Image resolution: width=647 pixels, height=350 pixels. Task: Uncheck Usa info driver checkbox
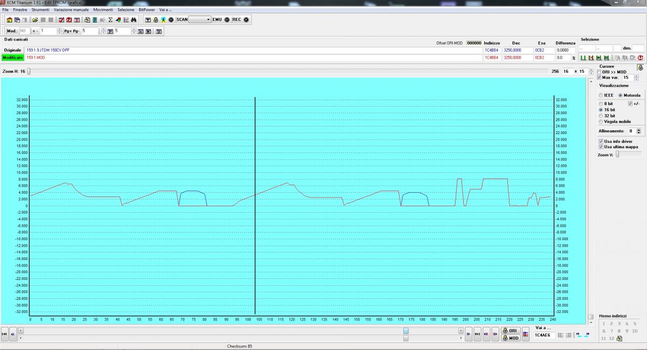tap(601, 141)
